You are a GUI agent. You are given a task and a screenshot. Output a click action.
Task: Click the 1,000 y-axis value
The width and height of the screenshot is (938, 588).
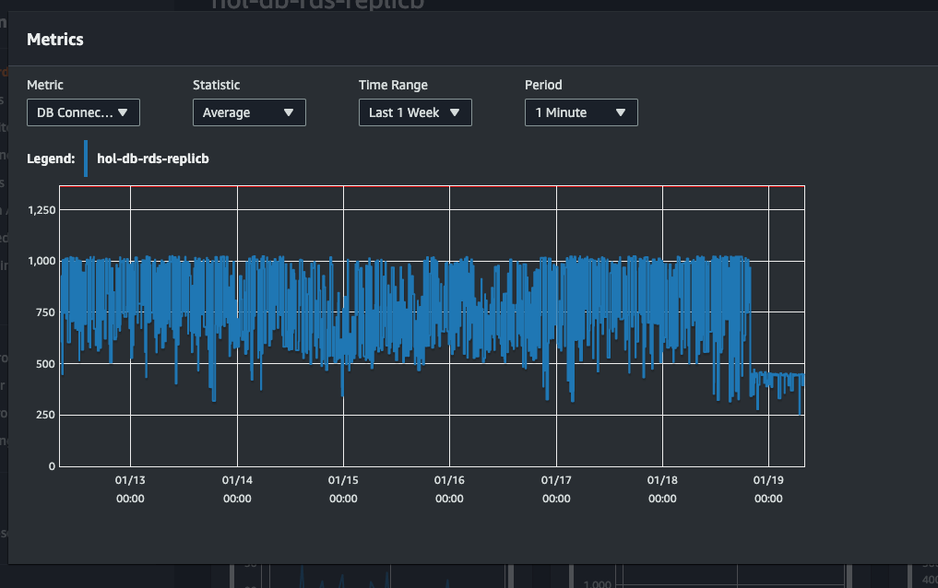click(x=42, y=261)
